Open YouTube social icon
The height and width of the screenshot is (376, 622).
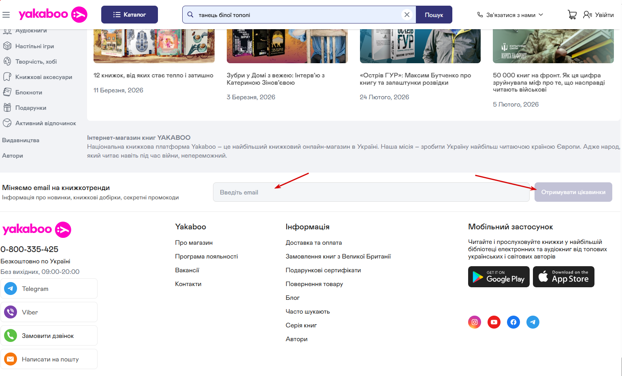tap(494, 322)
